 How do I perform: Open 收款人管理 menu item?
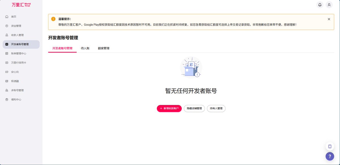pos(21,35)
